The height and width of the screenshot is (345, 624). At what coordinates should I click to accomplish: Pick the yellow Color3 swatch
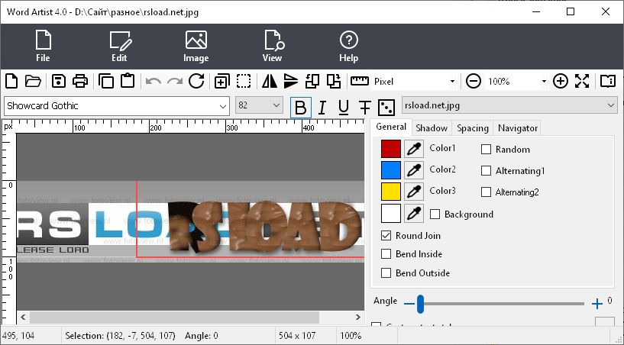(x=391, y=192)
